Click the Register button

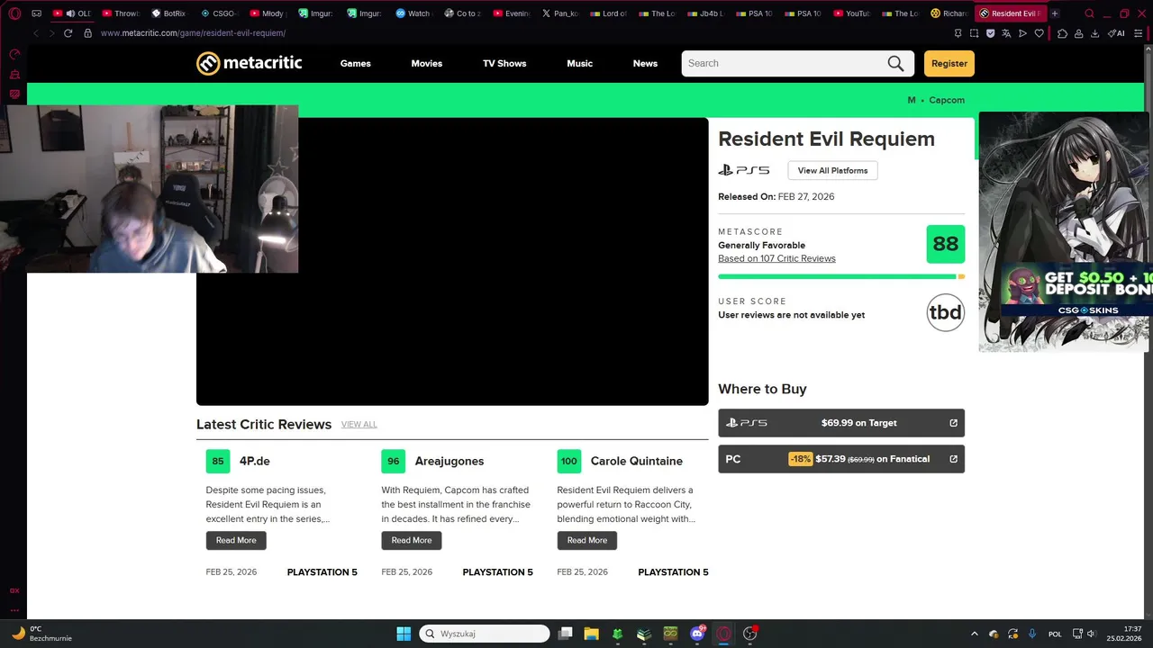(949, 63)
